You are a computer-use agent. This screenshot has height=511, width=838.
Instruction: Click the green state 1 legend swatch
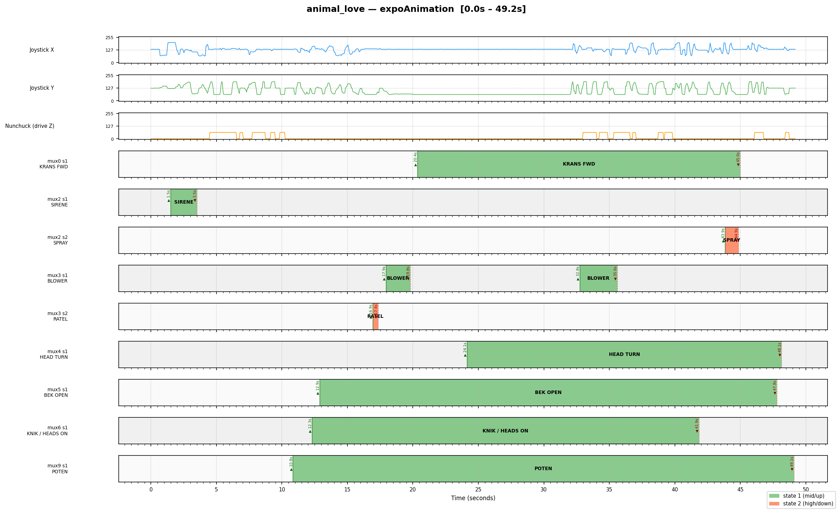[x=774, y=496]
